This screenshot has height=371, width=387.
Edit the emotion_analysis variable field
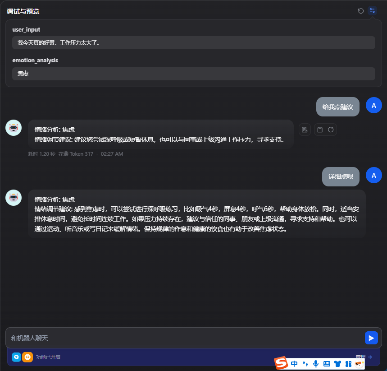(x=194, y=74)
